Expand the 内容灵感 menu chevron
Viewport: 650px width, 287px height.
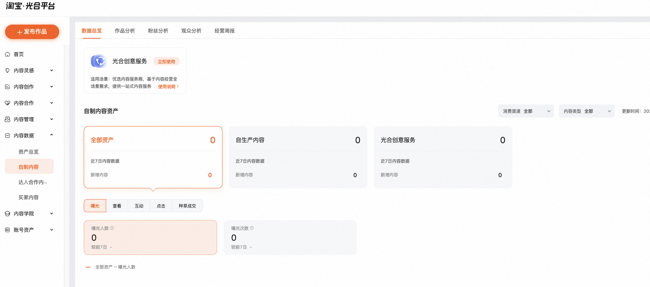pos(52,70)
